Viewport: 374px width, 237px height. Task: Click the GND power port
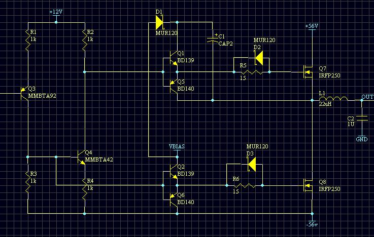coord(362,139)
